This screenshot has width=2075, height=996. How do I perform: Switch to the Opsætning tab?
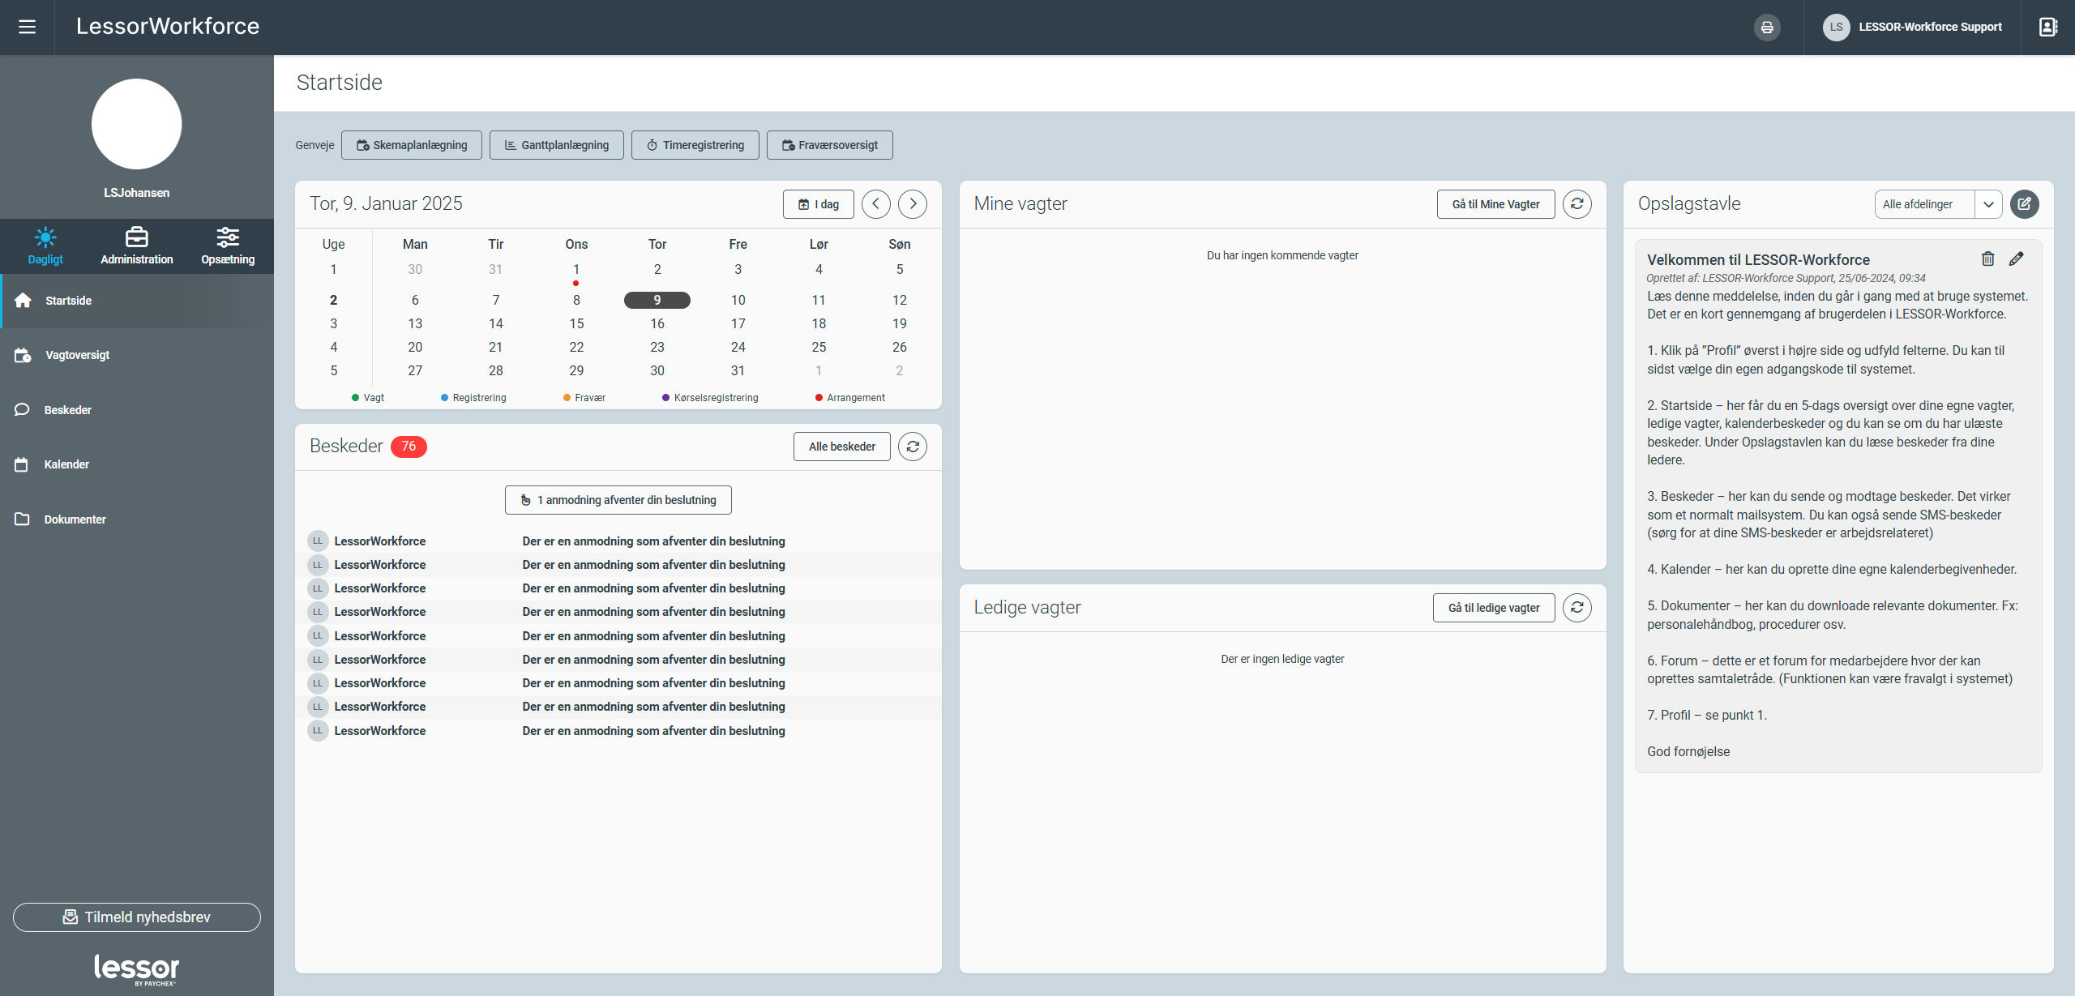228,246
